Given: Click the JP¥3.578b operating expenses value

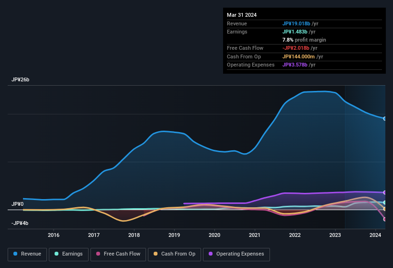Looking at the screenshot, I should tap(295, 65).
